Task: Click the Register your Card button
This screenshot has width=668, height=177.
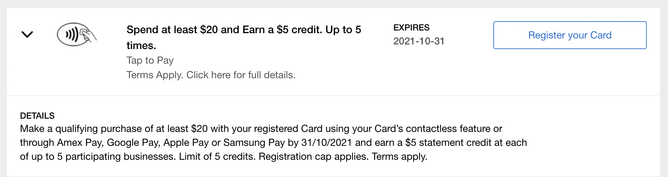Action: (x=570, y=35)
